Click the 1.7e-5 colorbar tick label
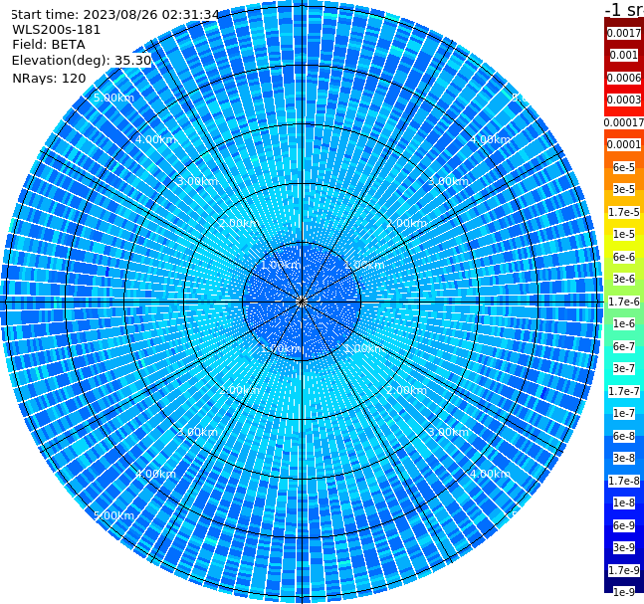 (624, 212)
